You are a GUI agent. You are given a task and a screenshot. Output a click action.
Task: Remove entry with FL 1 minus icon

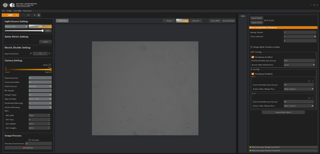click(313, 81)
